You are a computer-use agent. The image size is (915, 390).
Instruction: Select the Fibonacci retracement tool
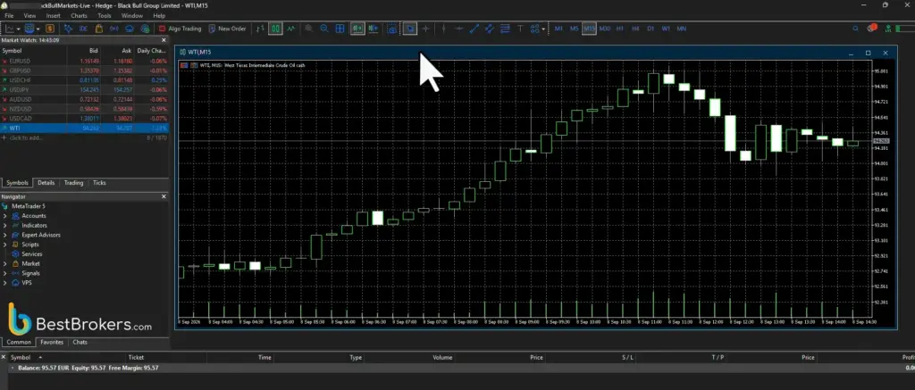coord(506,29)
